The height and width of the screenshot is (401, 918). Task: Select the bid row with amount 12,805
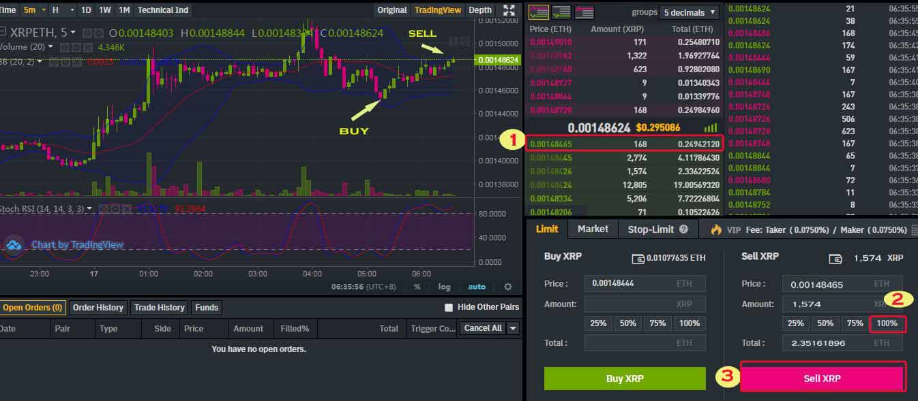[x=623, y=185]
